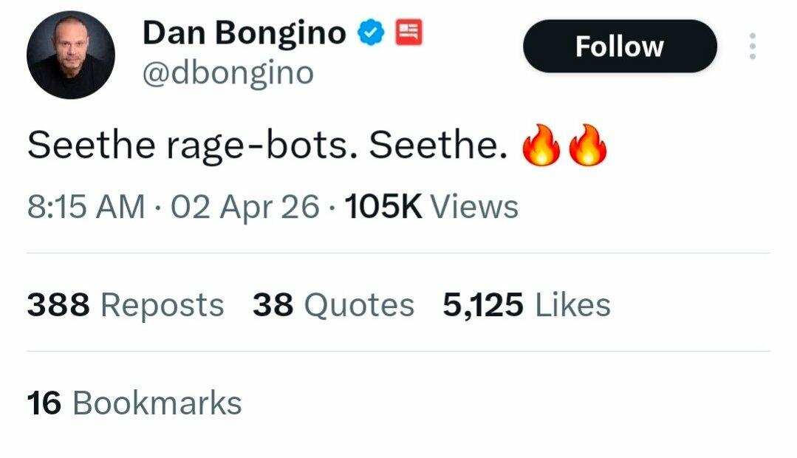797x458 pixels.
Task: Click the word "Views" label
Action: coord(473,207)
